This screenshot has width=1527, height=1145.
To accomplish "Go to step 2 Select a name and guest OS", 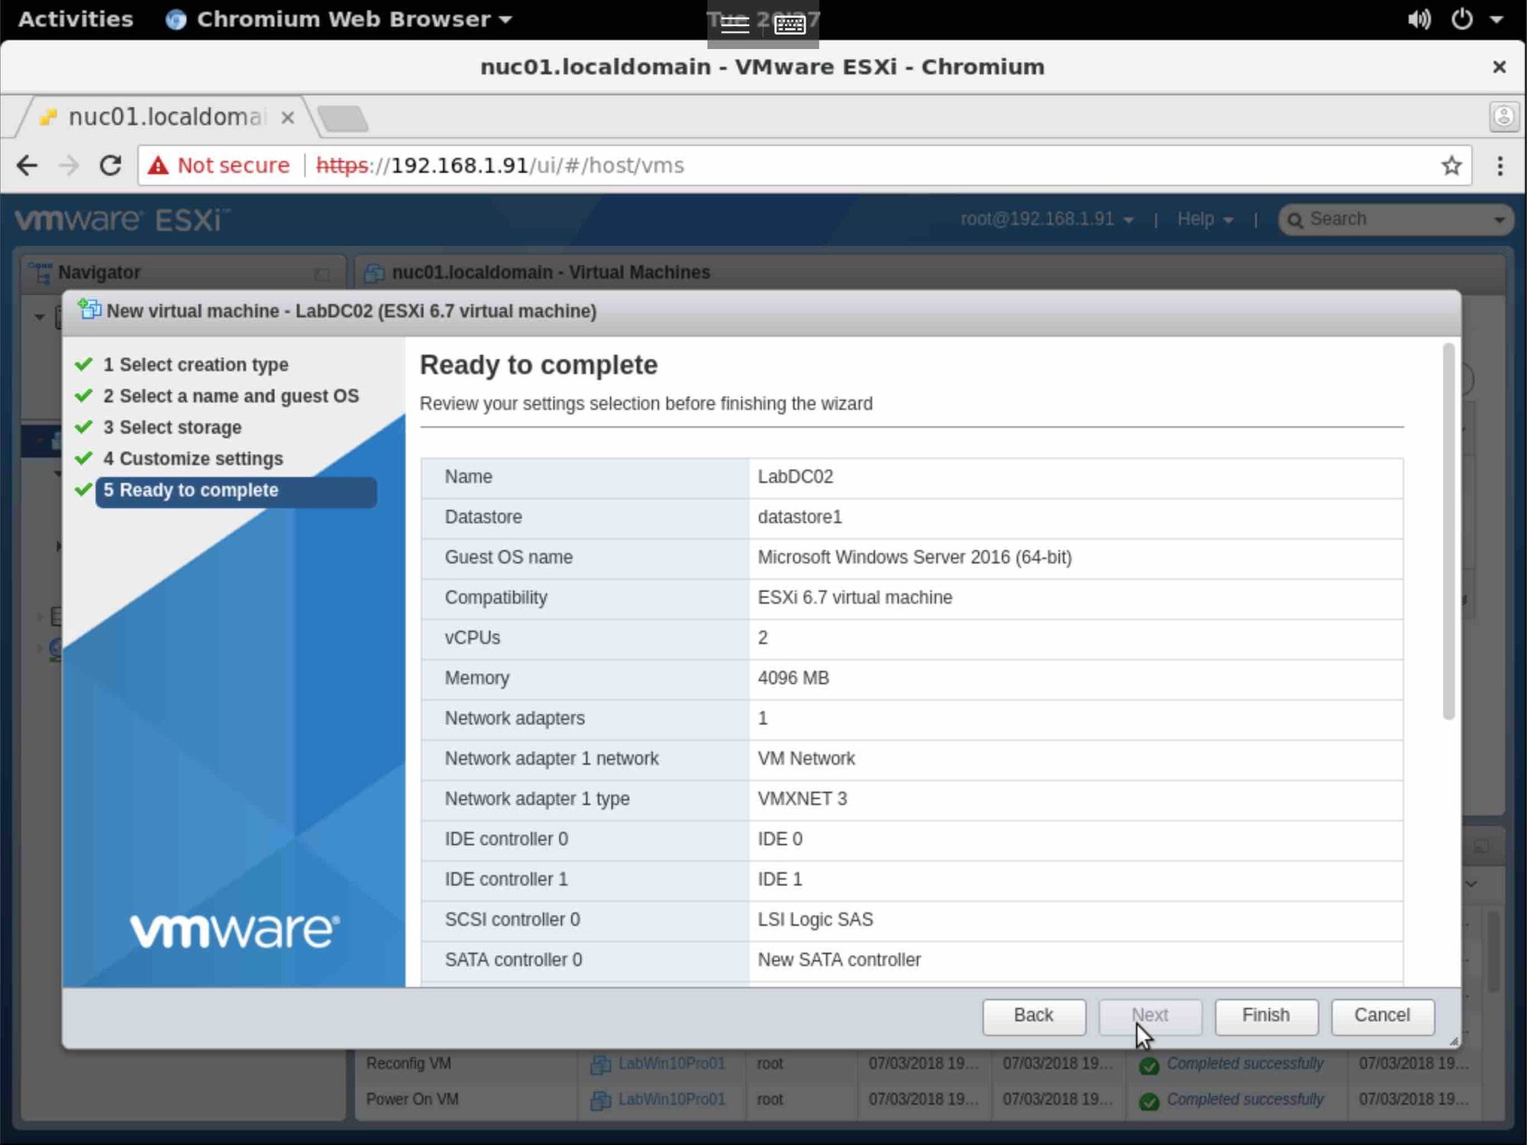I will click(x=231, y=396).
